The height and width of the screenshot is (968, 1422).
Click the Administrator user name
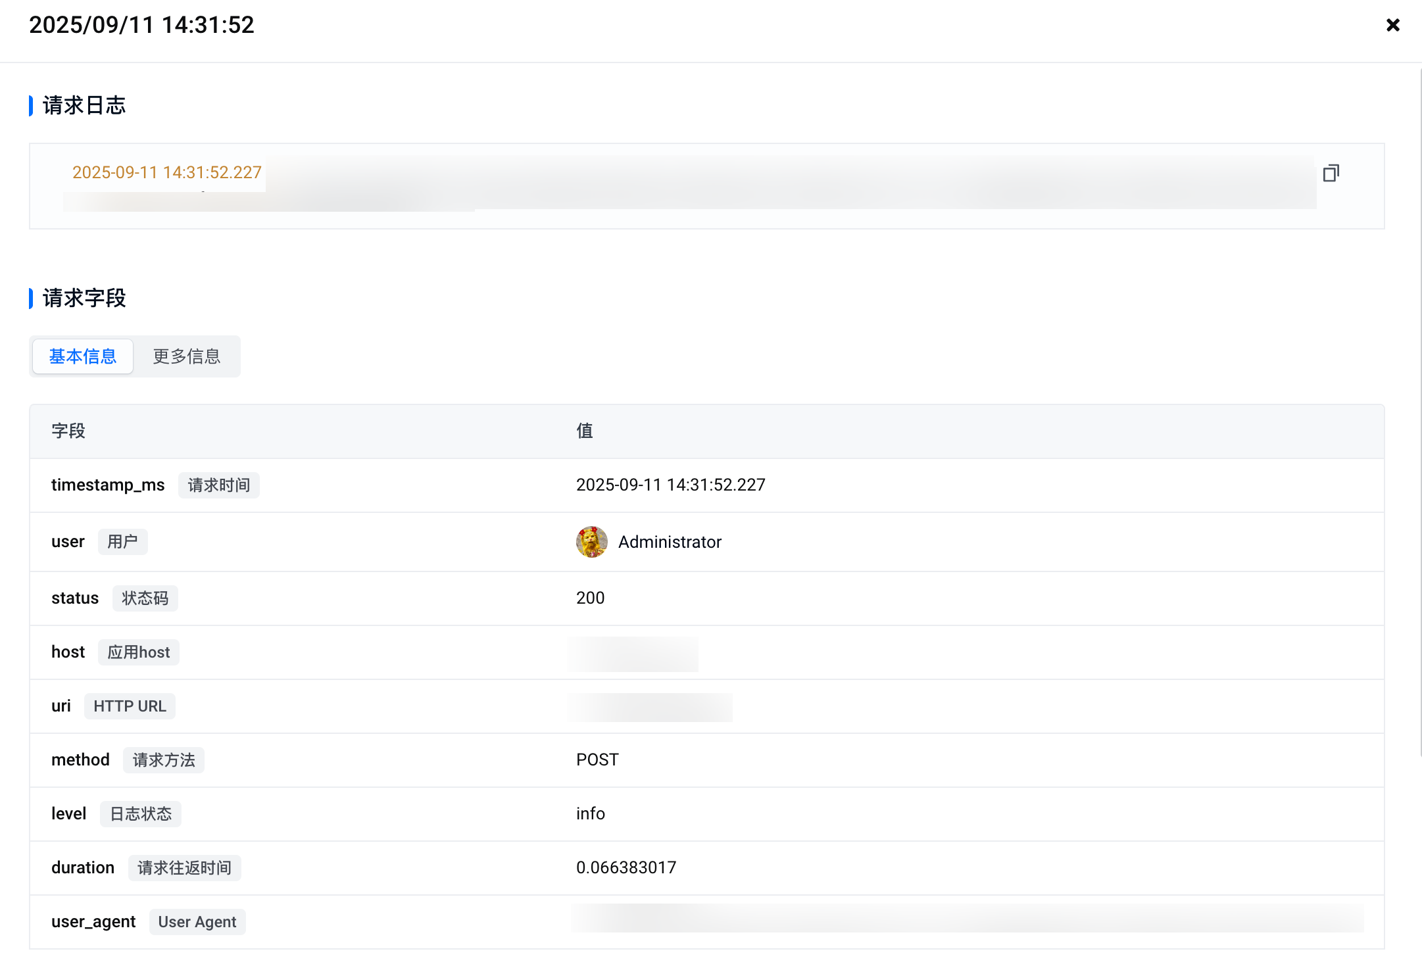(x=670, y=542)
